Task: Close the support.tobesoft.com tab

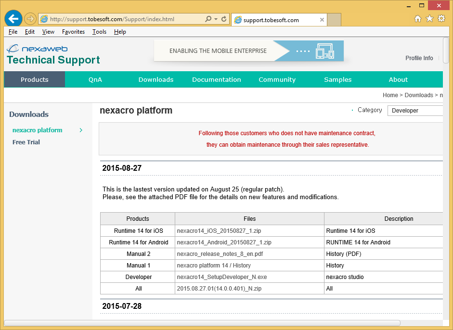Action: (x=322, y=20)
